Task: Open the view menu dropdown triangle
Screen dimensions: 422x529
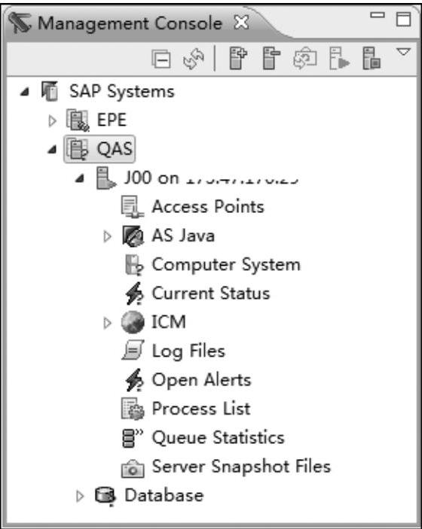Action: pyautogui.click(x=403, y=52)
